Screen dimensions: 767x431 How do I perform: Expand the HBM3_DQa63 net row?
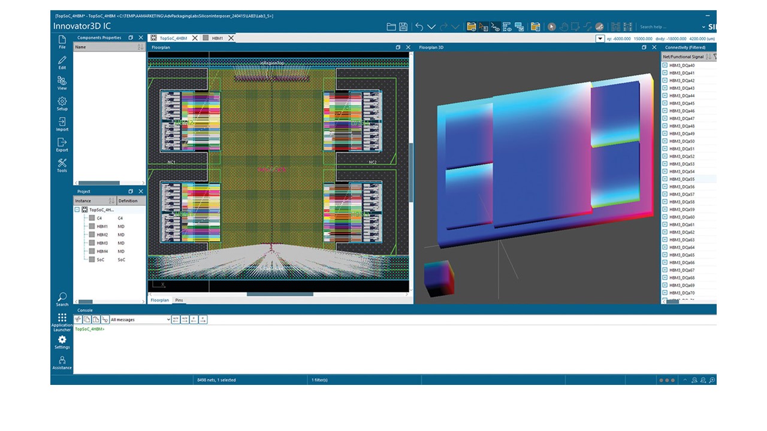(x=665, y=240)
